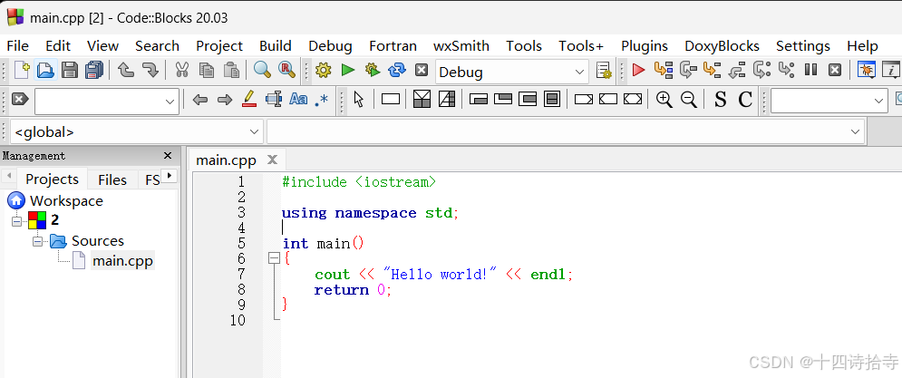The height and width of the screenshot is (378, 902).
Task: Show more Management tabs with right arrow
Action: [169, 175]
